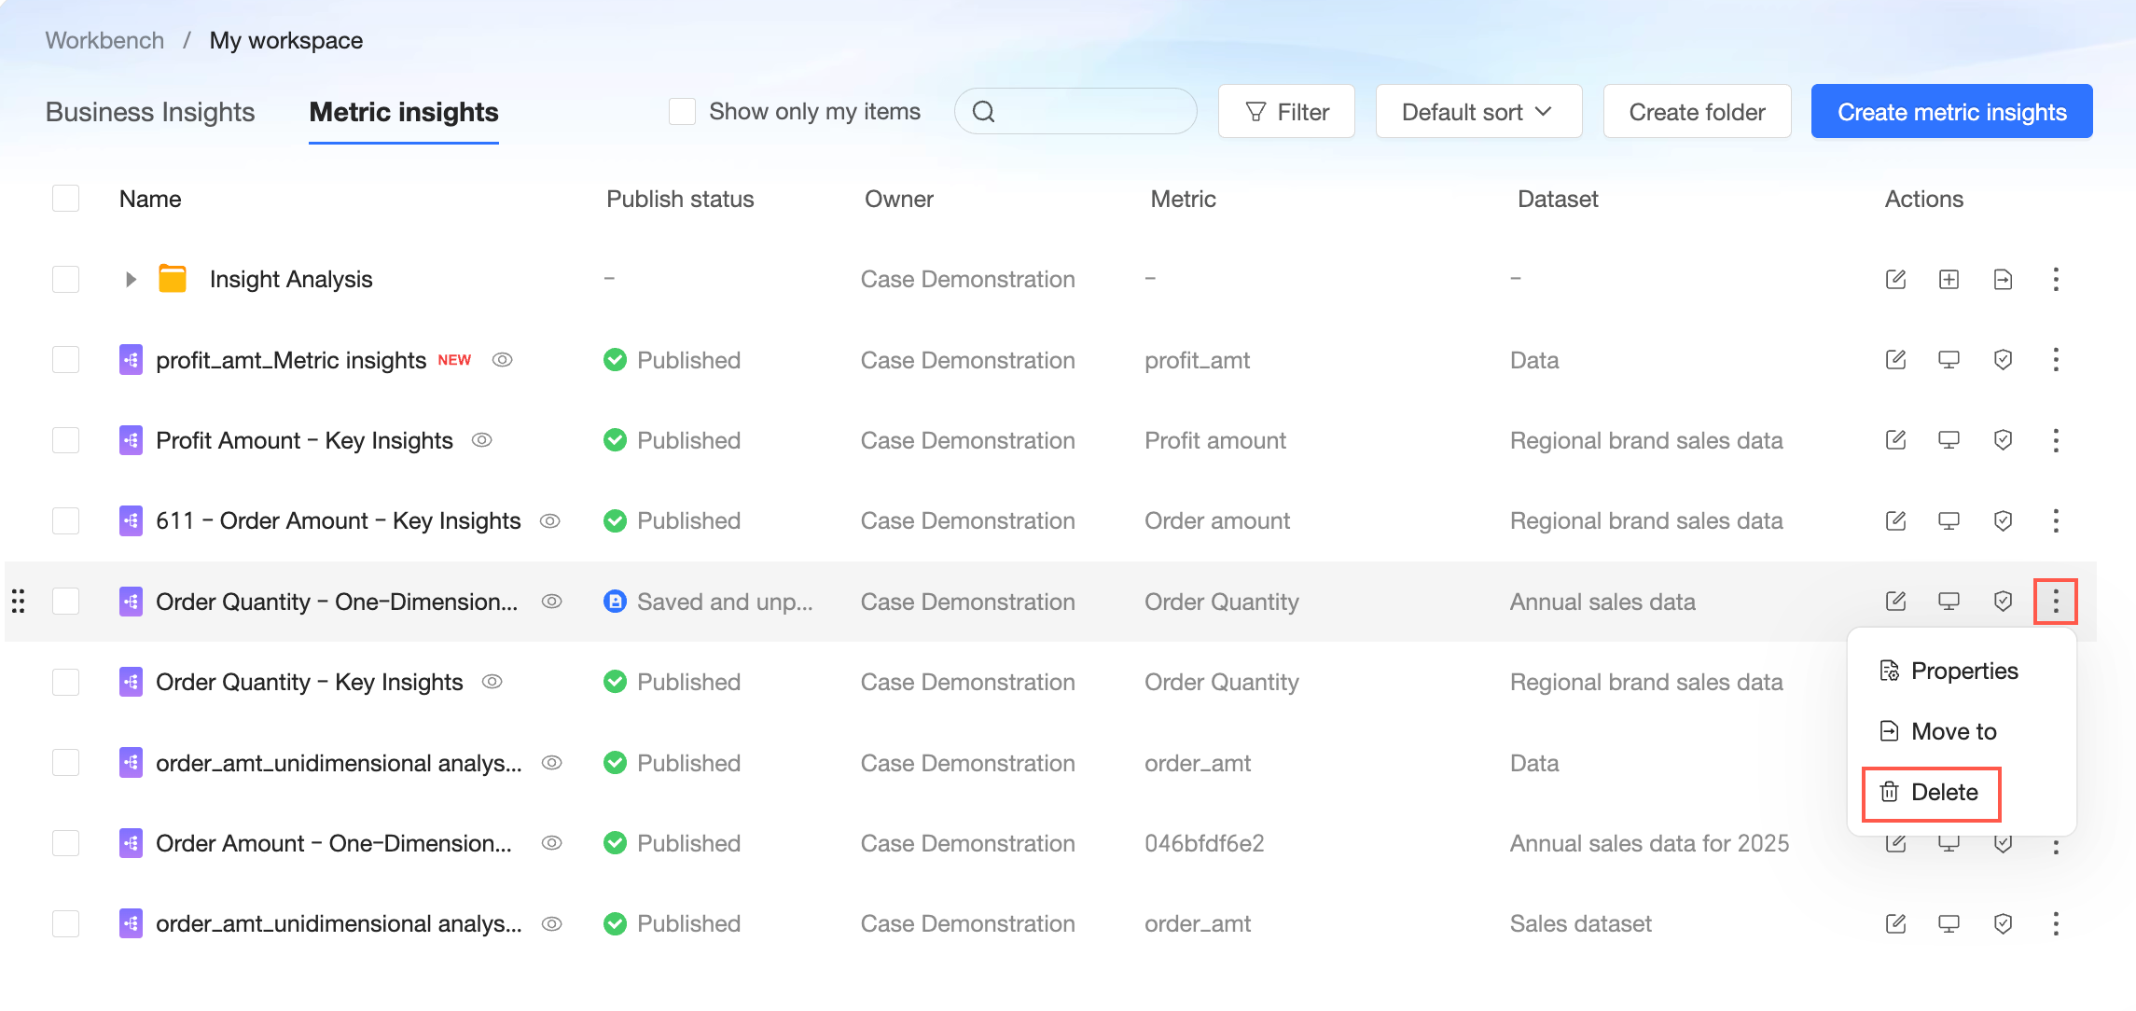Open more options for the last order_amt_unidimensional row
Viewport: 2136px width, 1011px height.
tap(2056, 923)
